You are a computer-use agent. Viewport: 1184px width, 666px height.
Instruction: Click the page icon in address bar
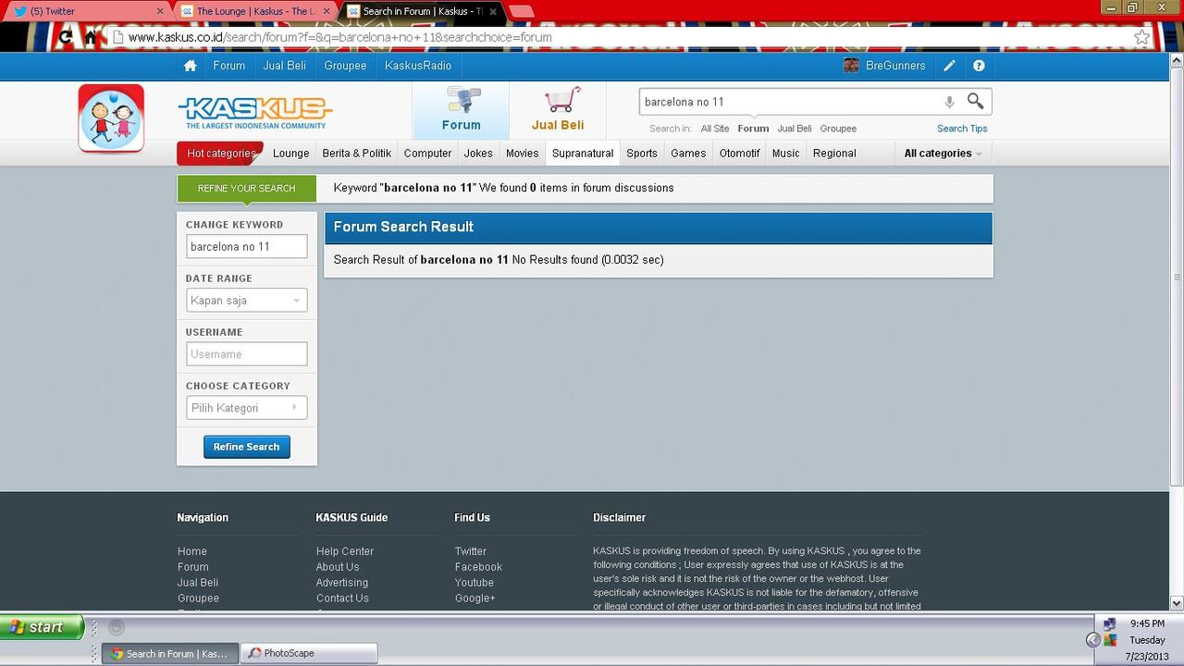pyautogui.click(x=117, y=38)
